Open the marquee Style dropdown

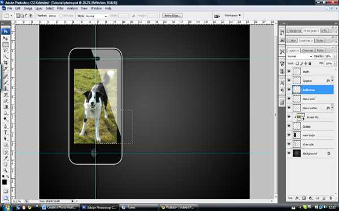tap(96, 16)
